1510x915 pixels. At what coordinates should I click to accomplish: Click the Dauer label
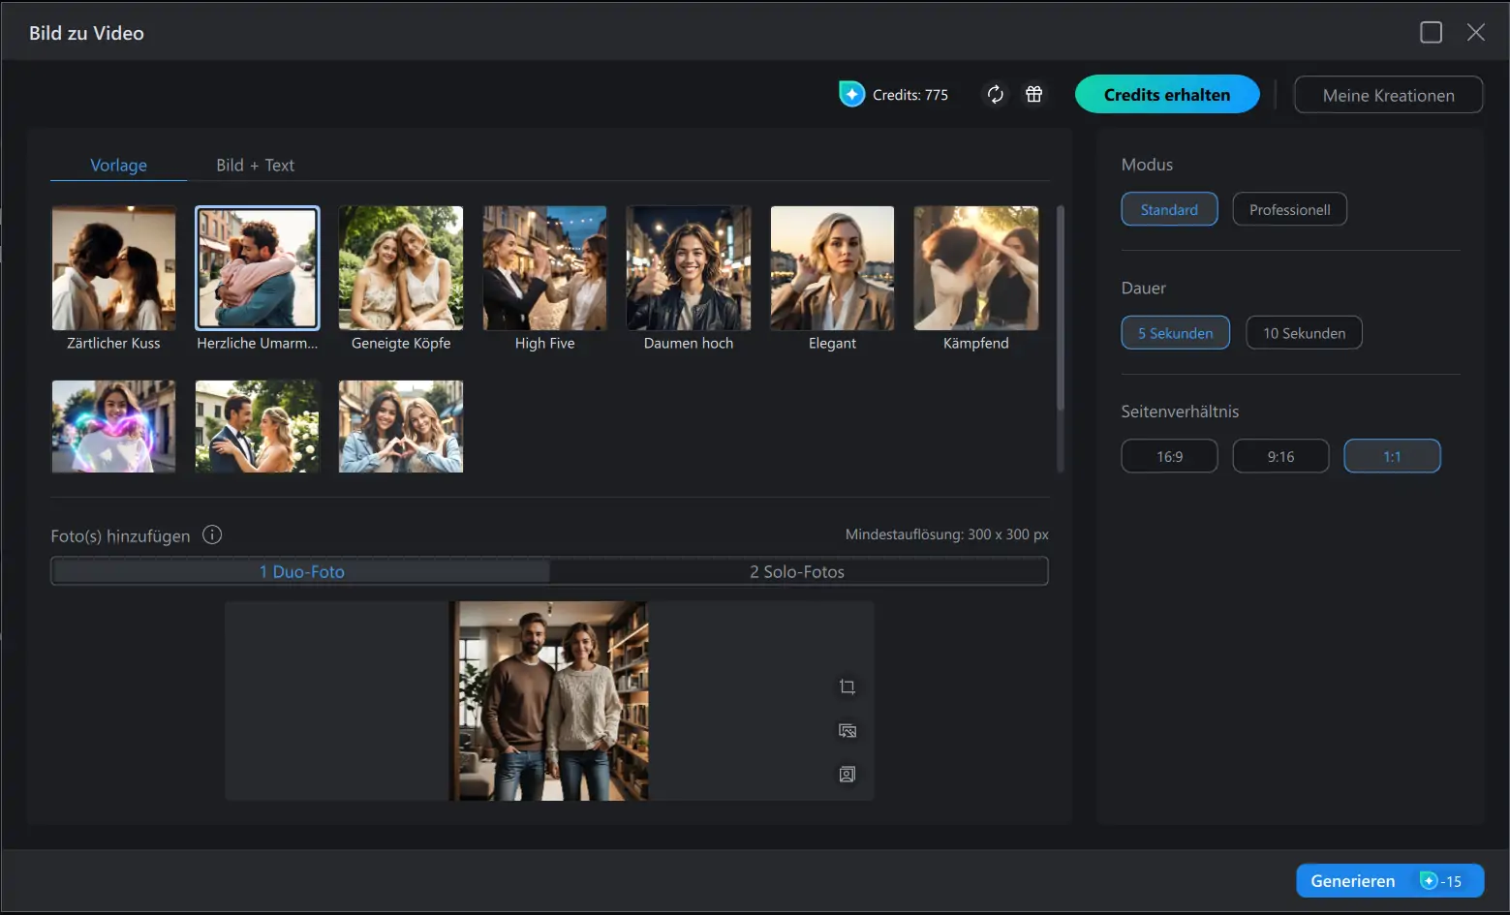point(1143,288)
